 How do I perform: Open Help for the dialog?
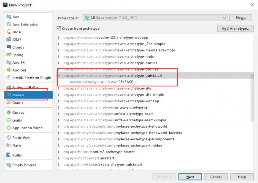pyautogui.click(x=242, y=177)
